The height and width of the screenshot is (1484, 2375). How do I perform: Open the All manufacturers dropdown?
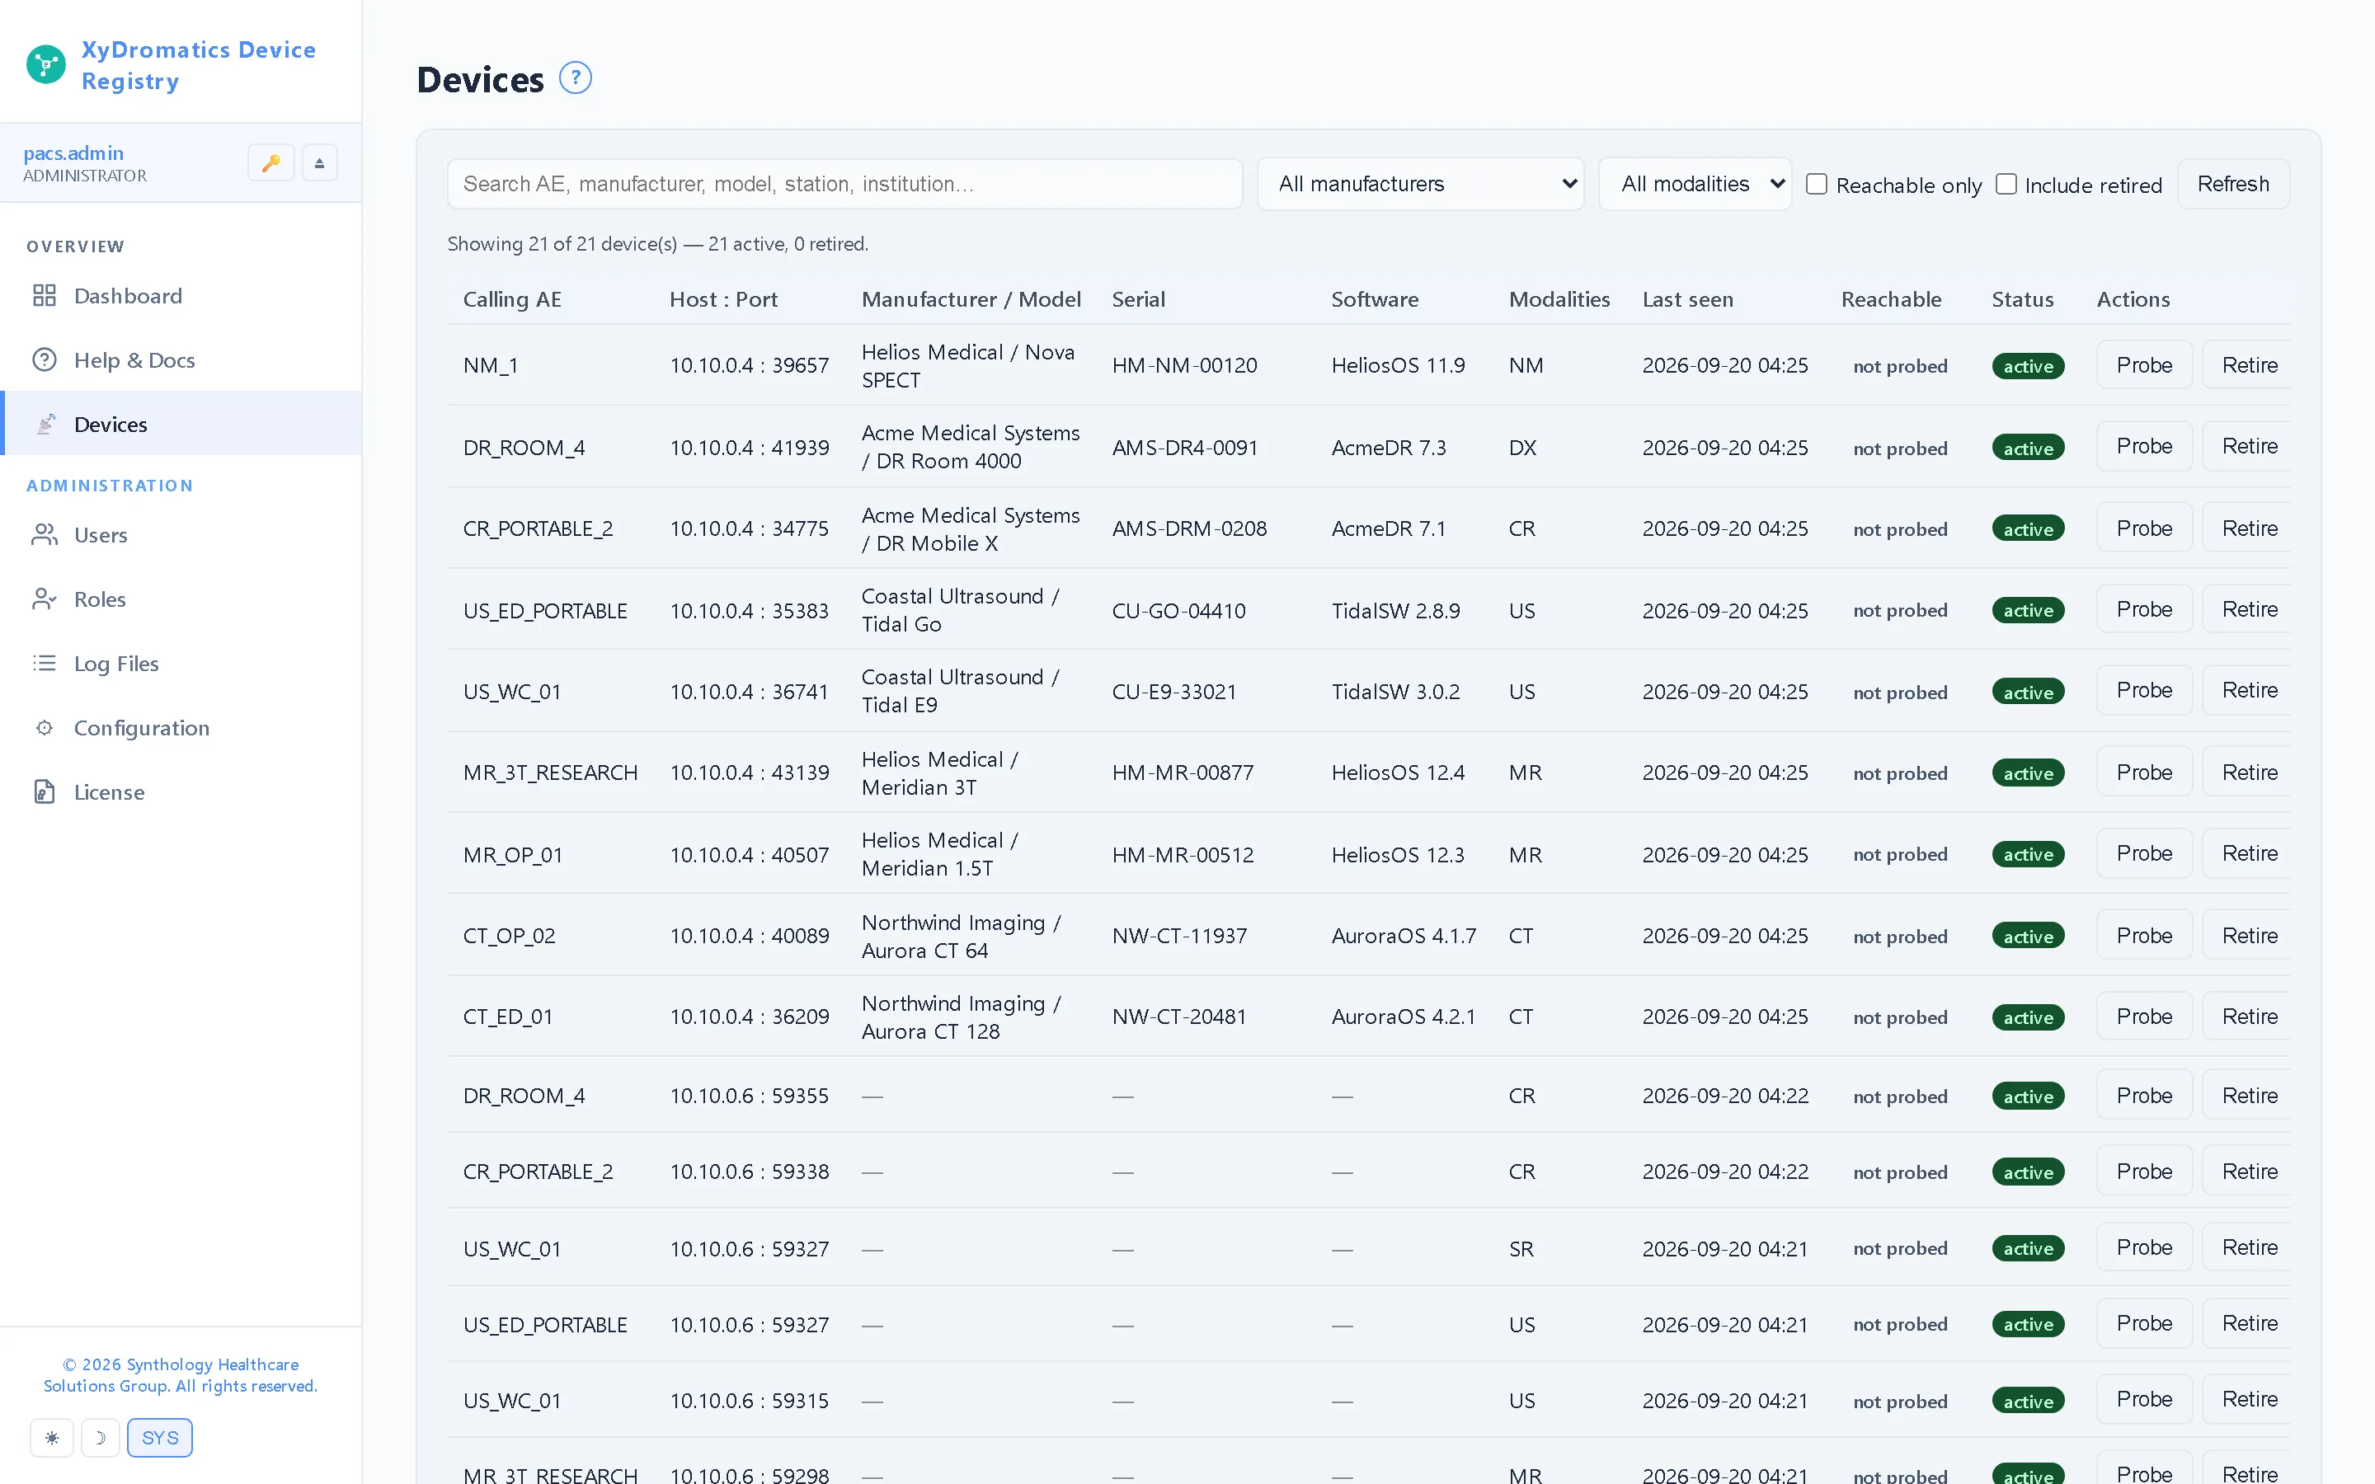tap(1420, 184)
